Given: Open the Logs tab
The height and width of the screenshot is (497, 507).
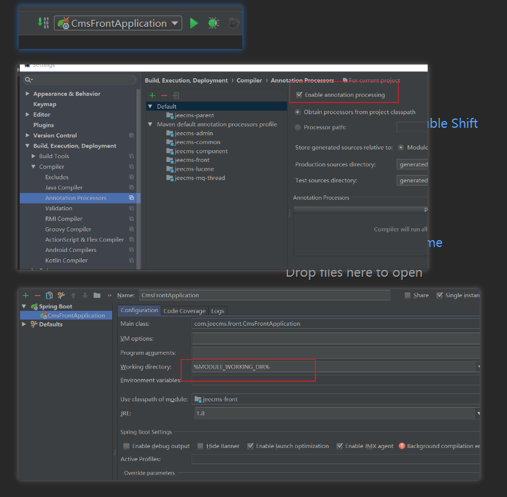Looking at the screenshot, I should coord(218,311).
